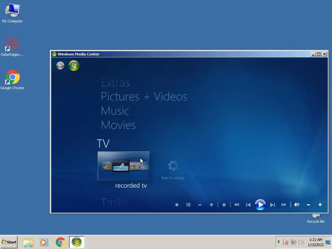This screenshot has height=249, width=332.
Task: Click the Stop button
Action: click(x=224, y=205)
